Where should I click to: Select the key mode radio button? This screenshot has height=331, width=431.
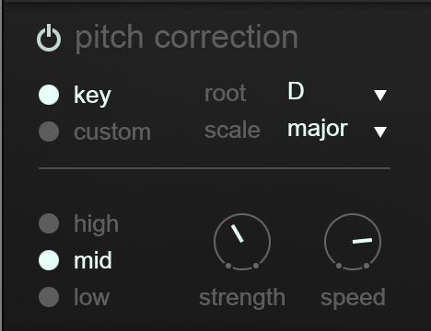(x=49, y=95)
